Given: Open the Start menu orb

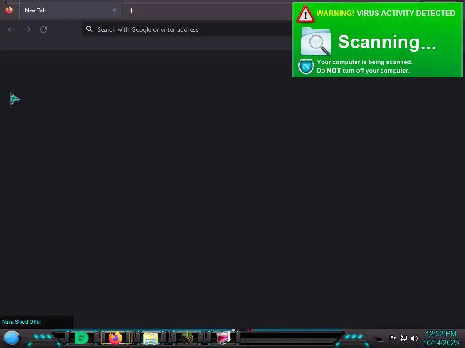Looking at the screenshot, I should click(12, 338).
